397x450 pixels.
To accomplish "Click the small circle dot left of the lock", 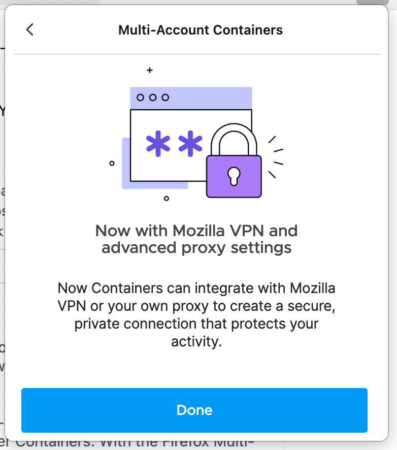I will (x=112, y=163).
